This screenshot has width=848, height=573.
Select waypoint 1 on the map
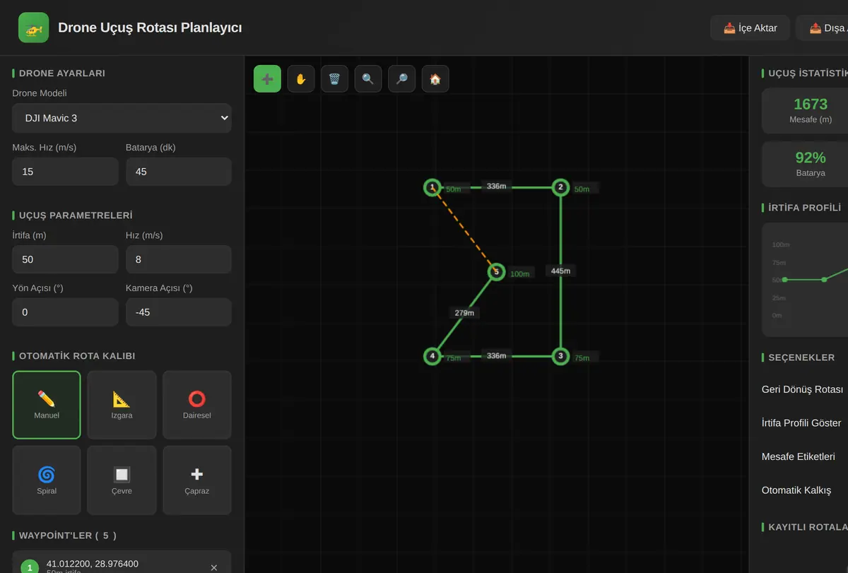tap(432, 187)
